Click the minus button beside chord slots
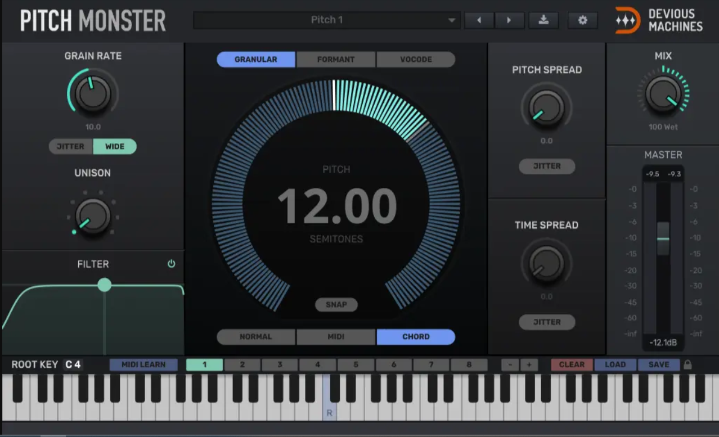The height and width of the screenshot is (437, 719). pyautogui.click(x=510, y=364)
